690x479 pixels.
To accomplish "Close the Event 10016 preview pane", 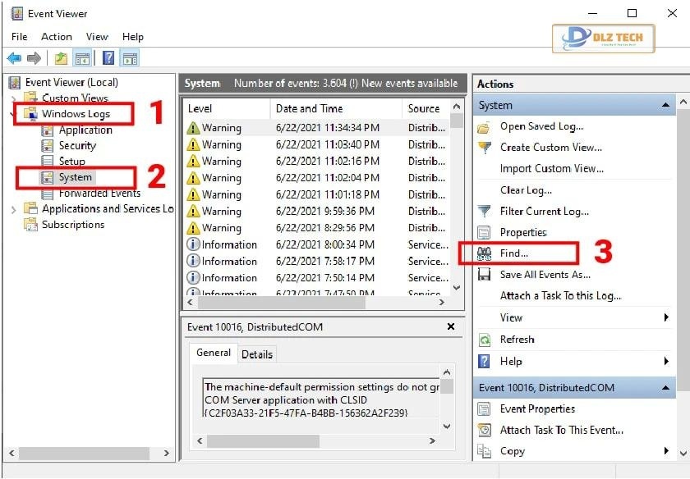I will (x=451, y=326).
